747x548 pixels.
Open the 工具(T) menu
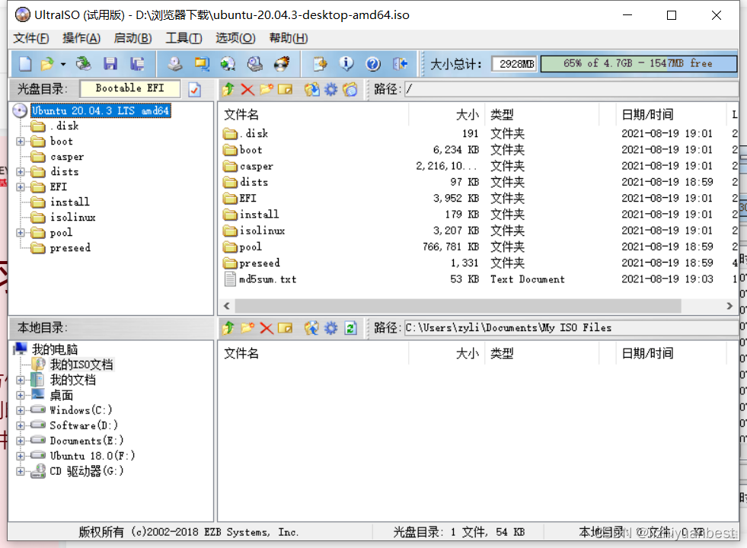[x=184, y=38]
